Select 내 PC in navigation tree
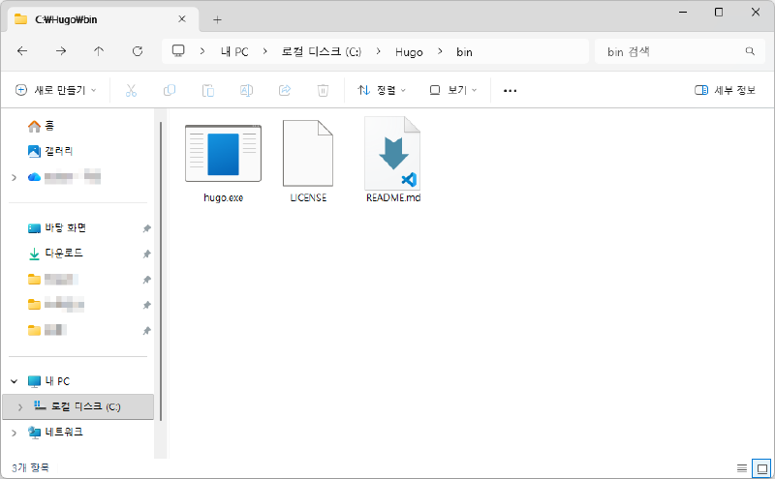 coord(57,381)
